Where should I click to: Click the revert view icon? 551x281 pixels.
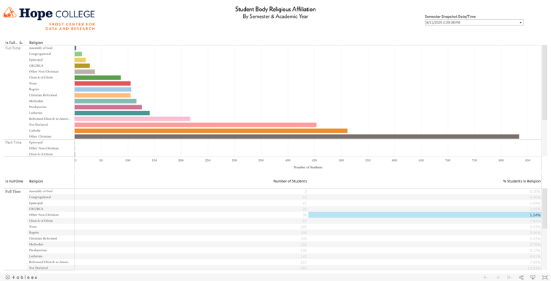pos(509,277)
